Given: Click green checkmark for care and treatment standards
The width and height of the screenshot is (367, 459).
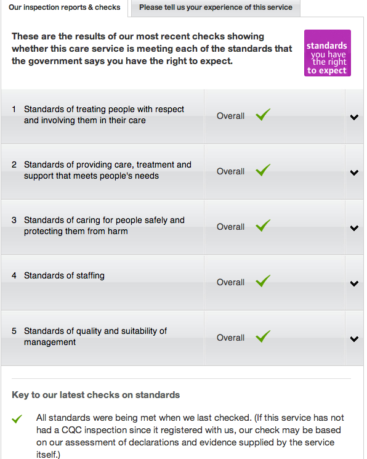Looking at the screenshot, I should [263, 170].
